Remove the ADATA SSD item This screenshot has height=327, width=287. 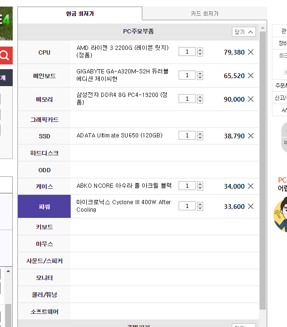point(251,136)
